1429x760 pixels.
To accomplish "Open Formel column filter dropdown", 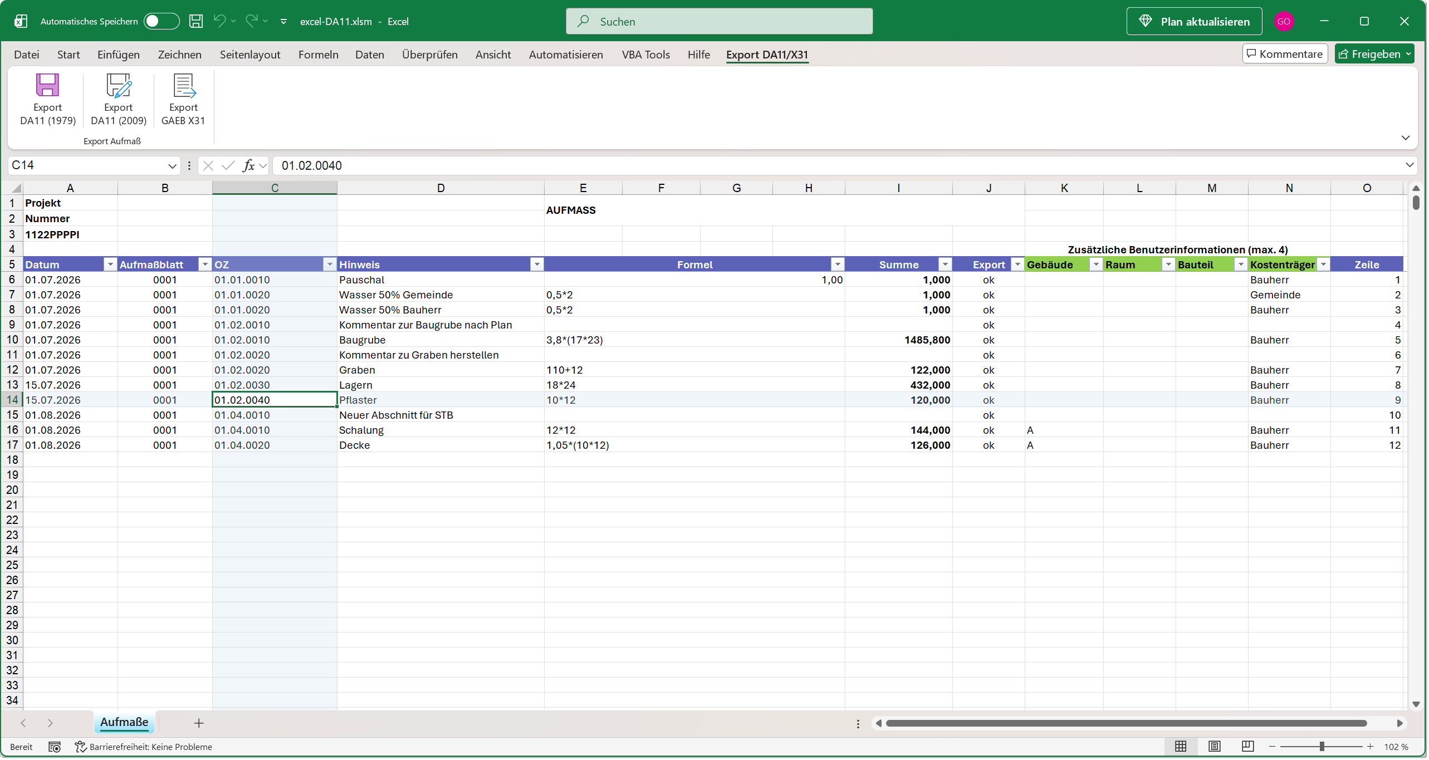I will 838,264.
